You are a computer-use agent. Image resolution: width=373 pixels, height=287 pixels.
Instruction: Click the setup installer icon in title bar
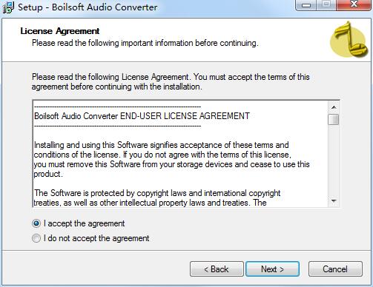(8, 7)
